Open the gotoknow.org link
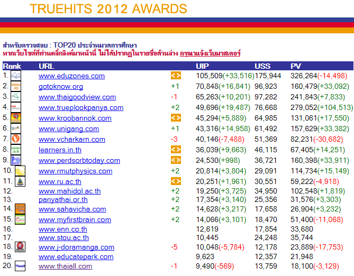This screenshot has height=276, width=354. 61,87
